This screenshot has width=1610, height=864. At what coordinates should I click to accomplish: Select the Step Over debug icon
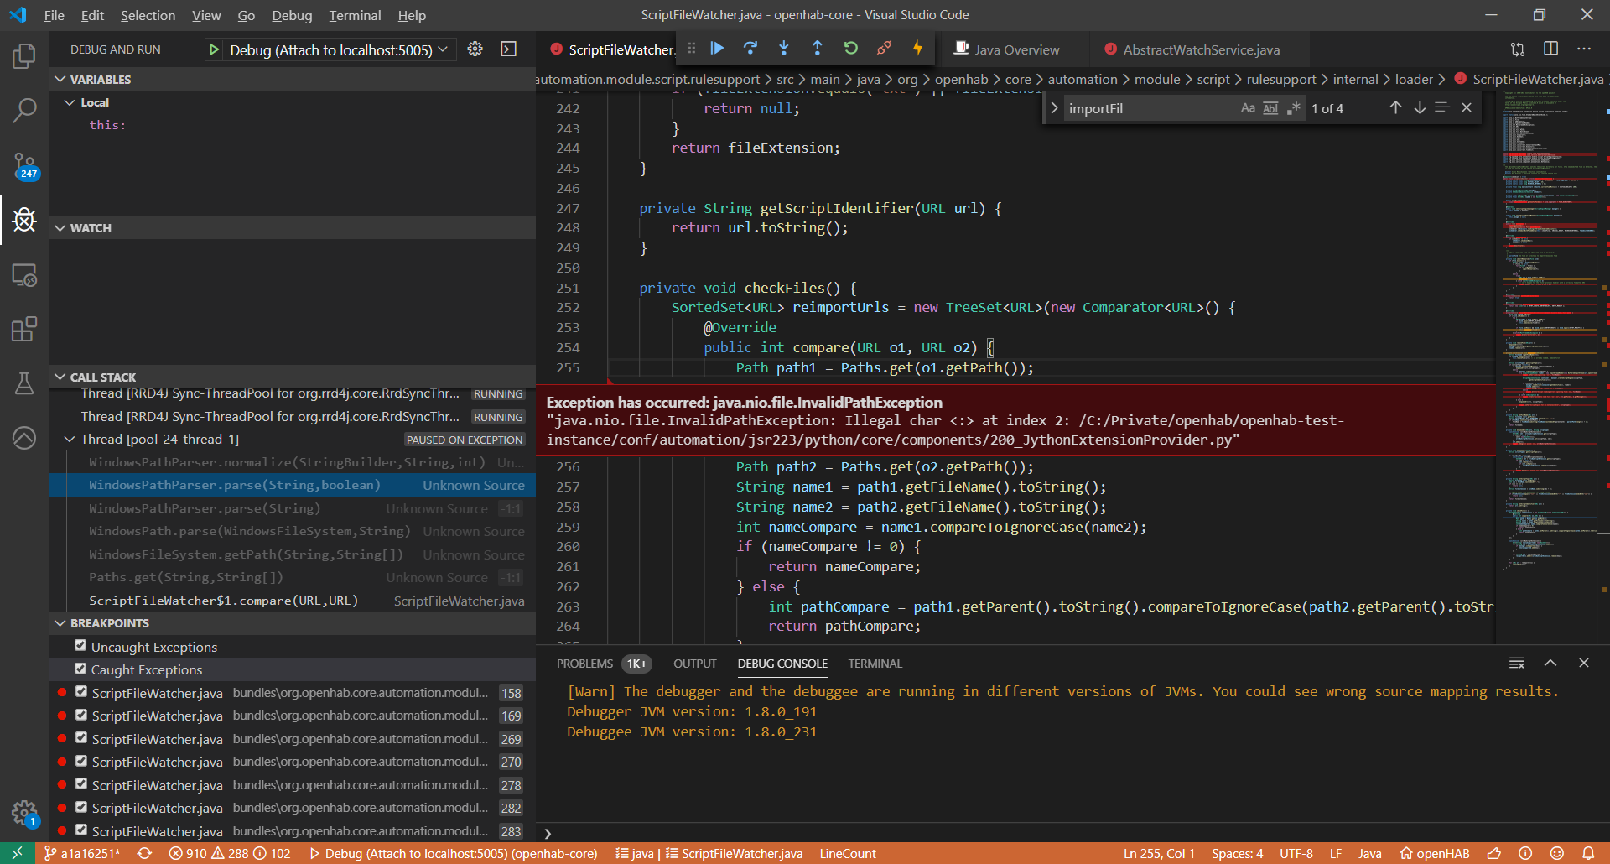[750, 49]
